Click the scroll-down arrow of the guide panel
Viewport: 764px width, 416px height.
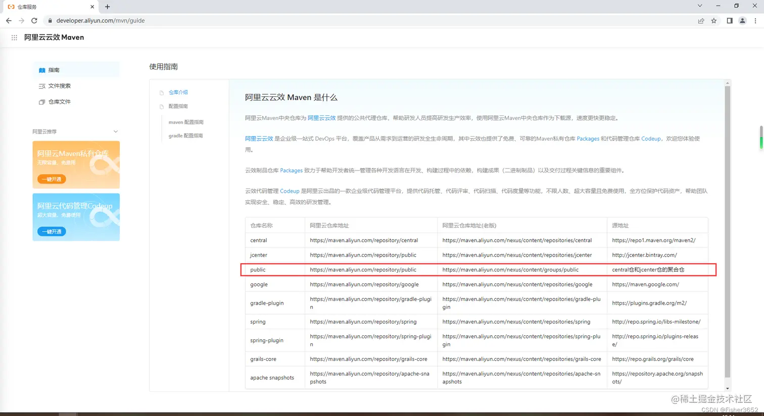click(728, 388)
